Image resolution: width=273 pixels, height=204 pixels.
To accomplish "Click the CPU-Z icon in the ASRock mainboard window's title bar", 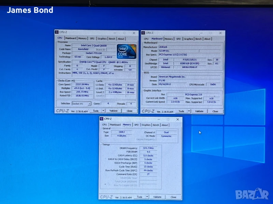I will point(143,33).
